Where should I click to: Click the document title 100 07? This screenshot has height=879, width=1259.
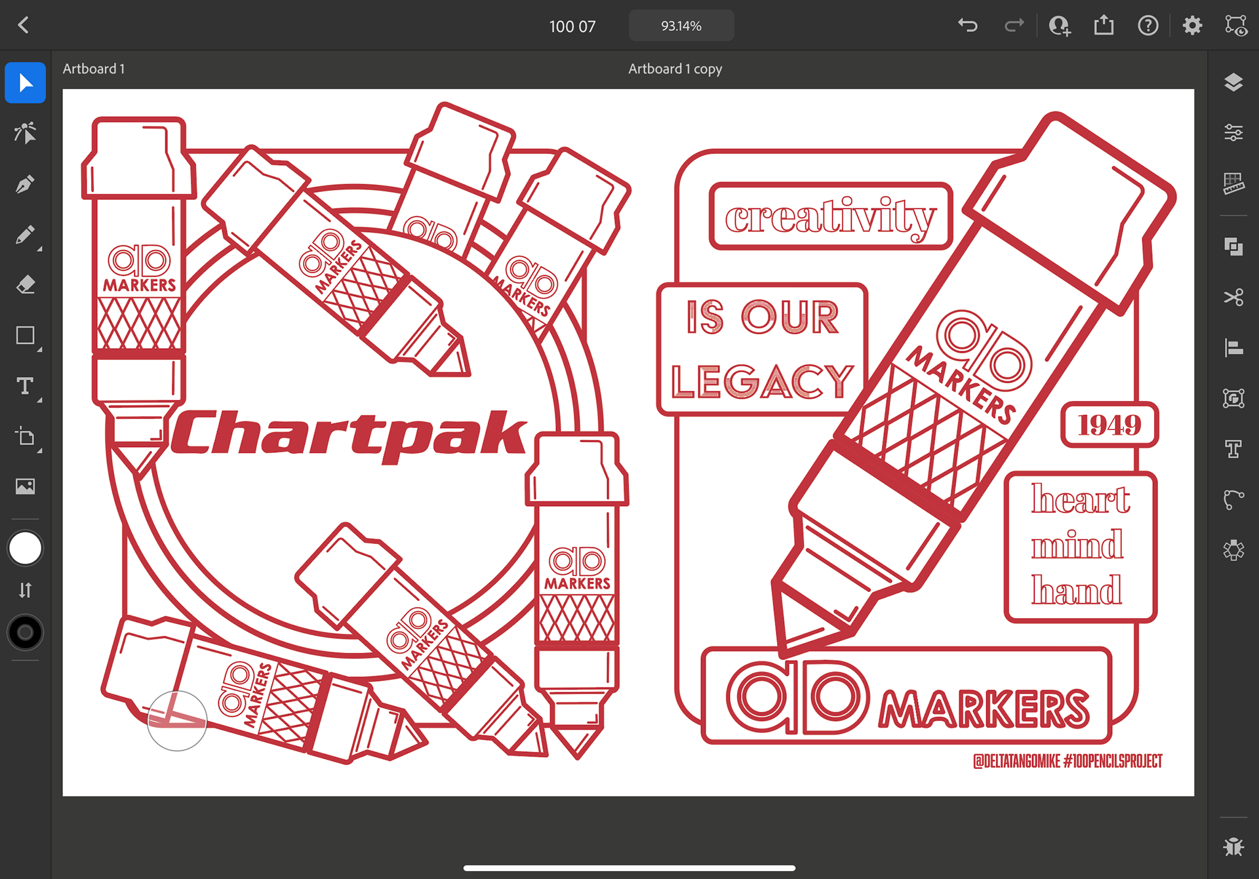point(572,26)
